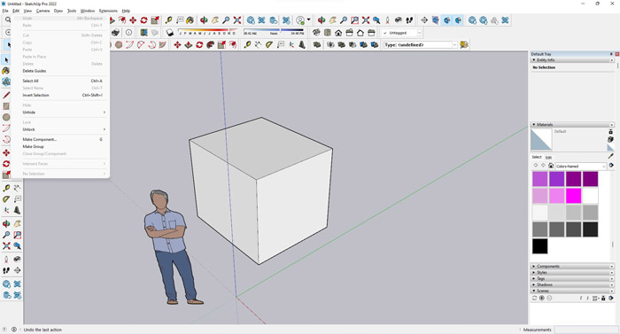The image size is (620, 334).
Task: Pick the bright magenta color swatch
Action: pos(573,196)
